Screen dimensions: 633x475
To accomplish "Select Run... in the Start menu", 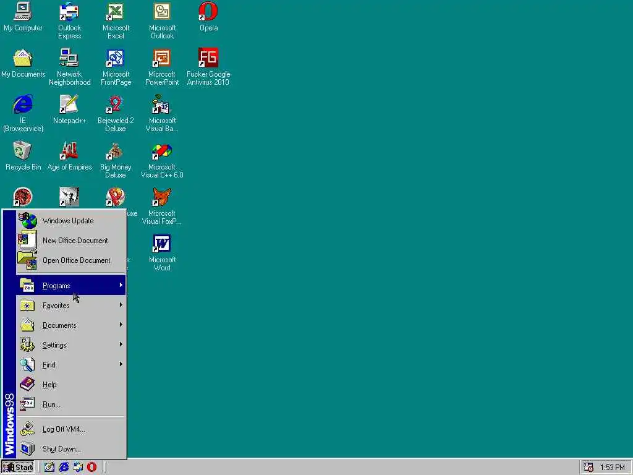I will coord(71,404).
